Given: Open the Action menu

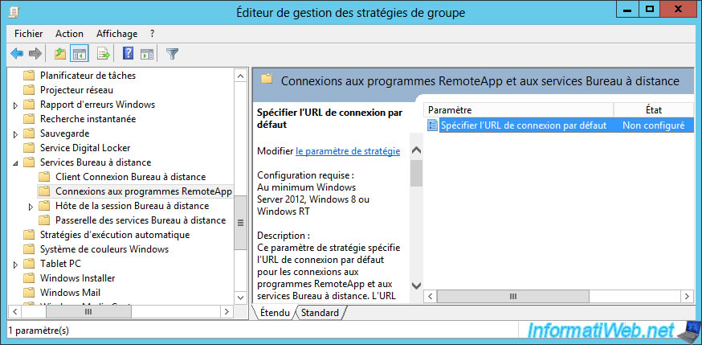Looking at the screenshot, I should 69,34.
